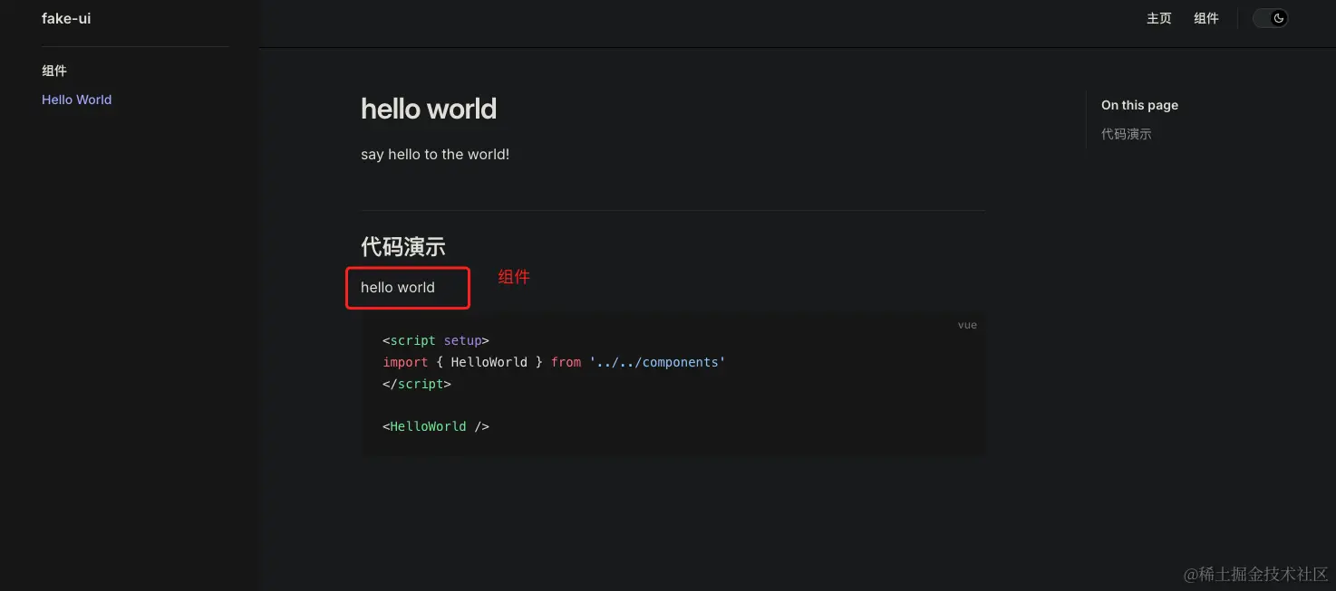The width and height of the screenshot is (1336, 591).
Task: Go to 主页 in the top navigation
Action: point(1159,18)
